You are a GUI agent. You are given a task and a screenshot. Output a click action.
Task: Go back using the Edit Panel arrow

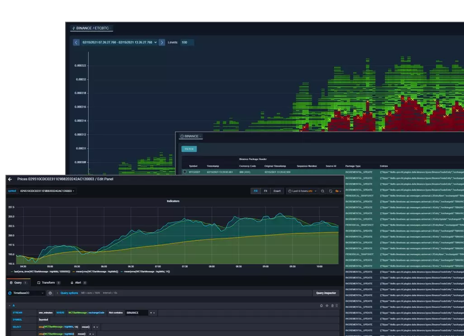pyautogui.click(x=10, y=179)
